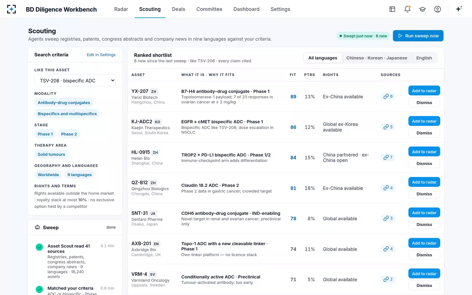Click the Phase 1 stage chip
The image size is (472, 295).
point(45,134)
